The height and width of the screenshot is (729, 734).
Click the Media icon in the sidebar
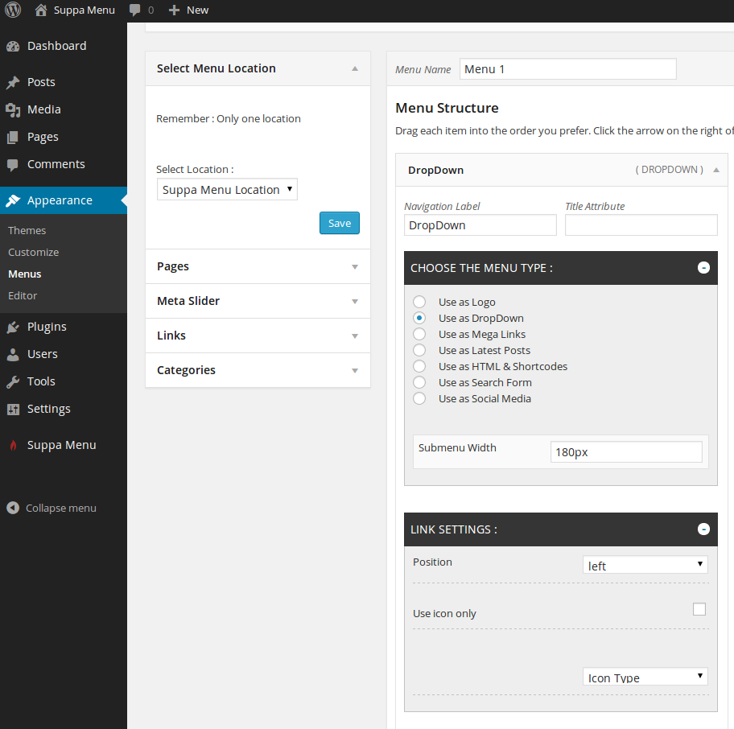tap(13, 110)
